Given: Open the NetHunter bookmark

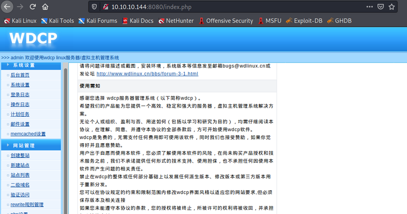Looking at the screenshot, I should pos(176,21).
